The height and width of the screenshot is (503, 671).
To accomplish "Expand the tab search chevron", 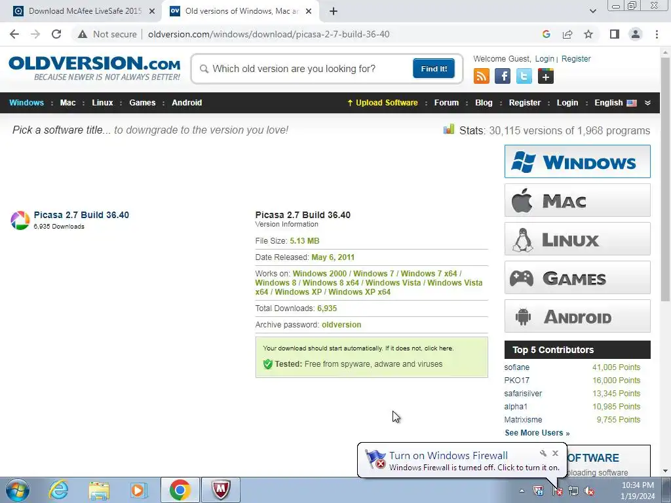I will point(592,11).
